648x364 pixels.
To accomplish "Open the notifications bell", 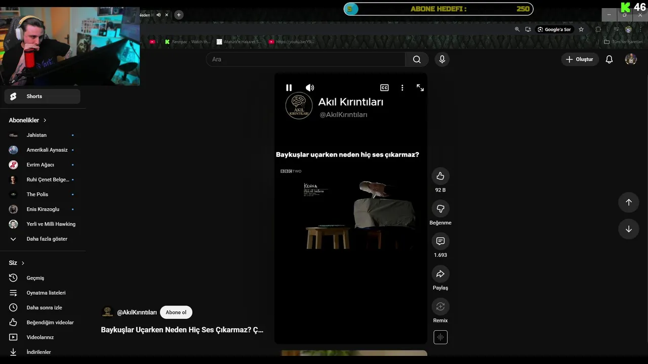I will [x=609, y=59].
